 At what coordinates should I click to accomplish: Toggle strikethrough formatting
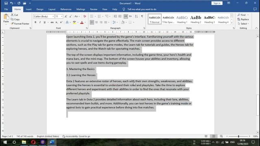[x=52, y=22]
